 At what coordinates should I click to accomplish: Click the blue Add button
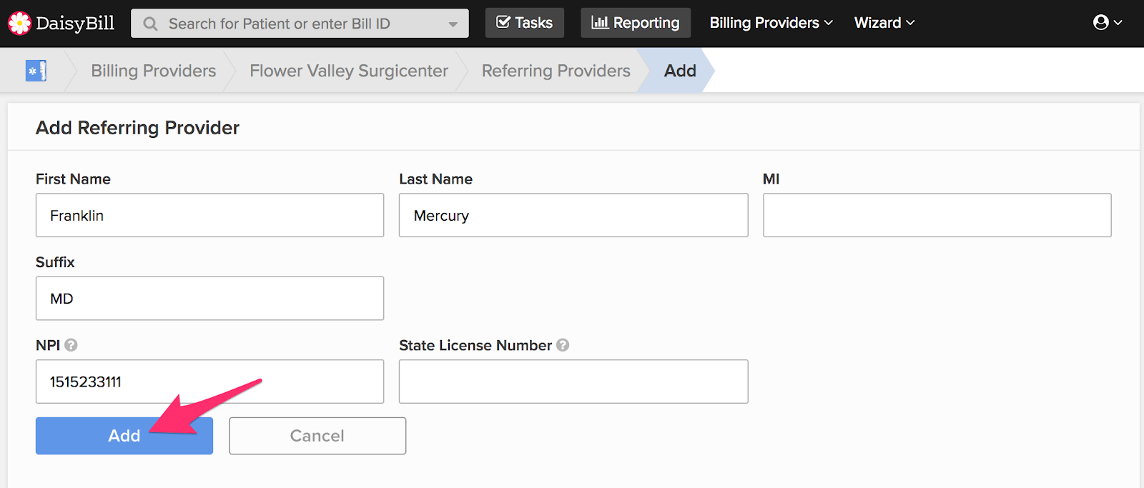tap(124, 436)
